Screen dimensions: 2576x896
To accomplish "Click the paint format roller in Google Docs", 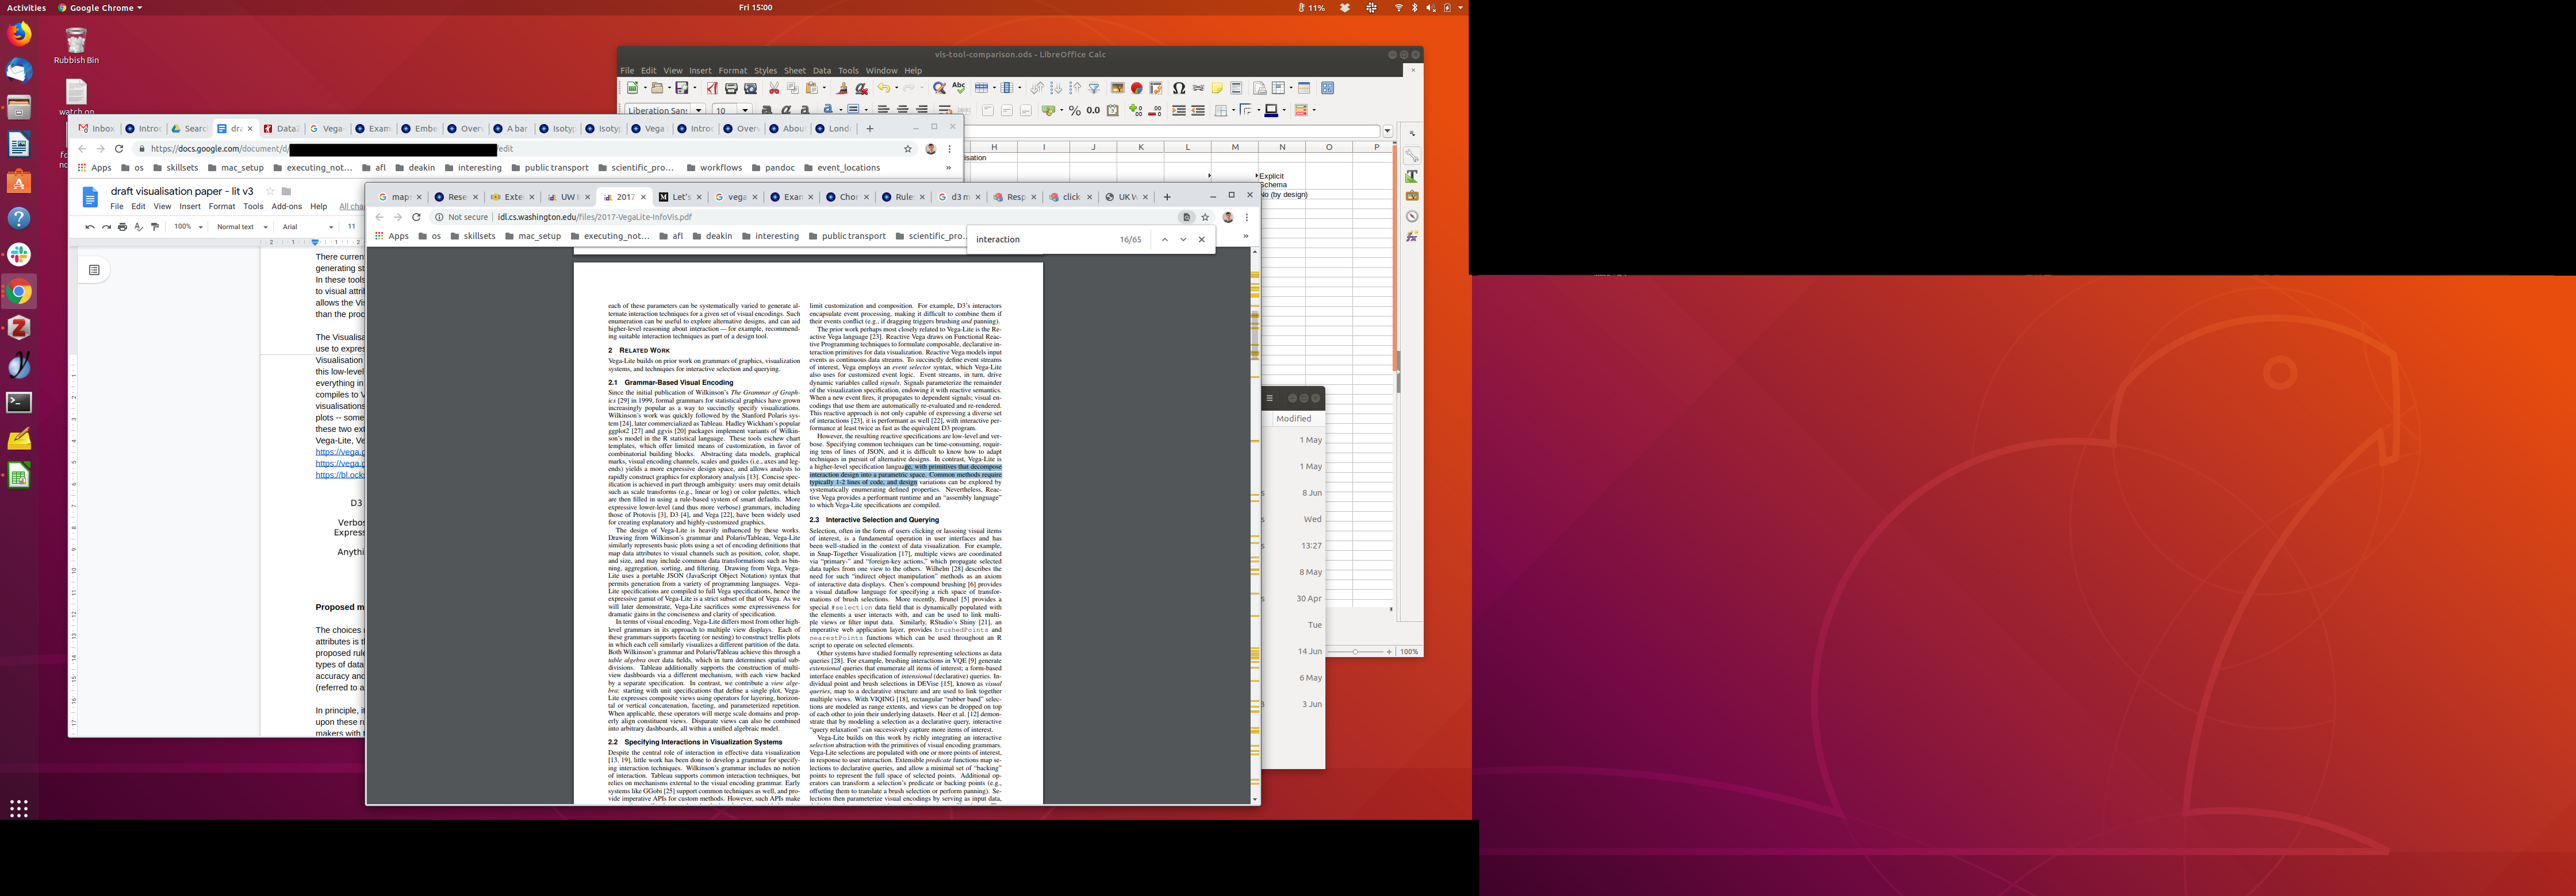I will click(155, 227).
